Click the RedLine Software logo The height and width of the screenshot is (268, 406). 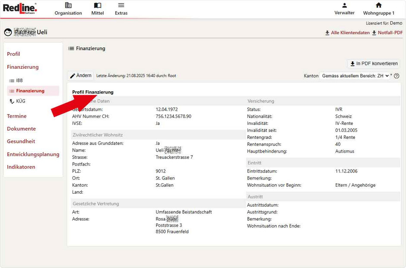(20, 8)
